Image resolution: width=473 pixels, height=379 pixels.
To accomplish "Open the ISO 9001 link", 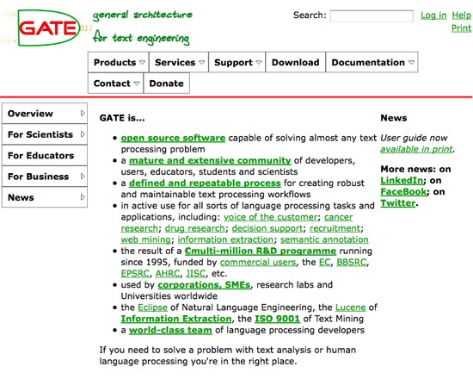I will click(x=278, y=319).
